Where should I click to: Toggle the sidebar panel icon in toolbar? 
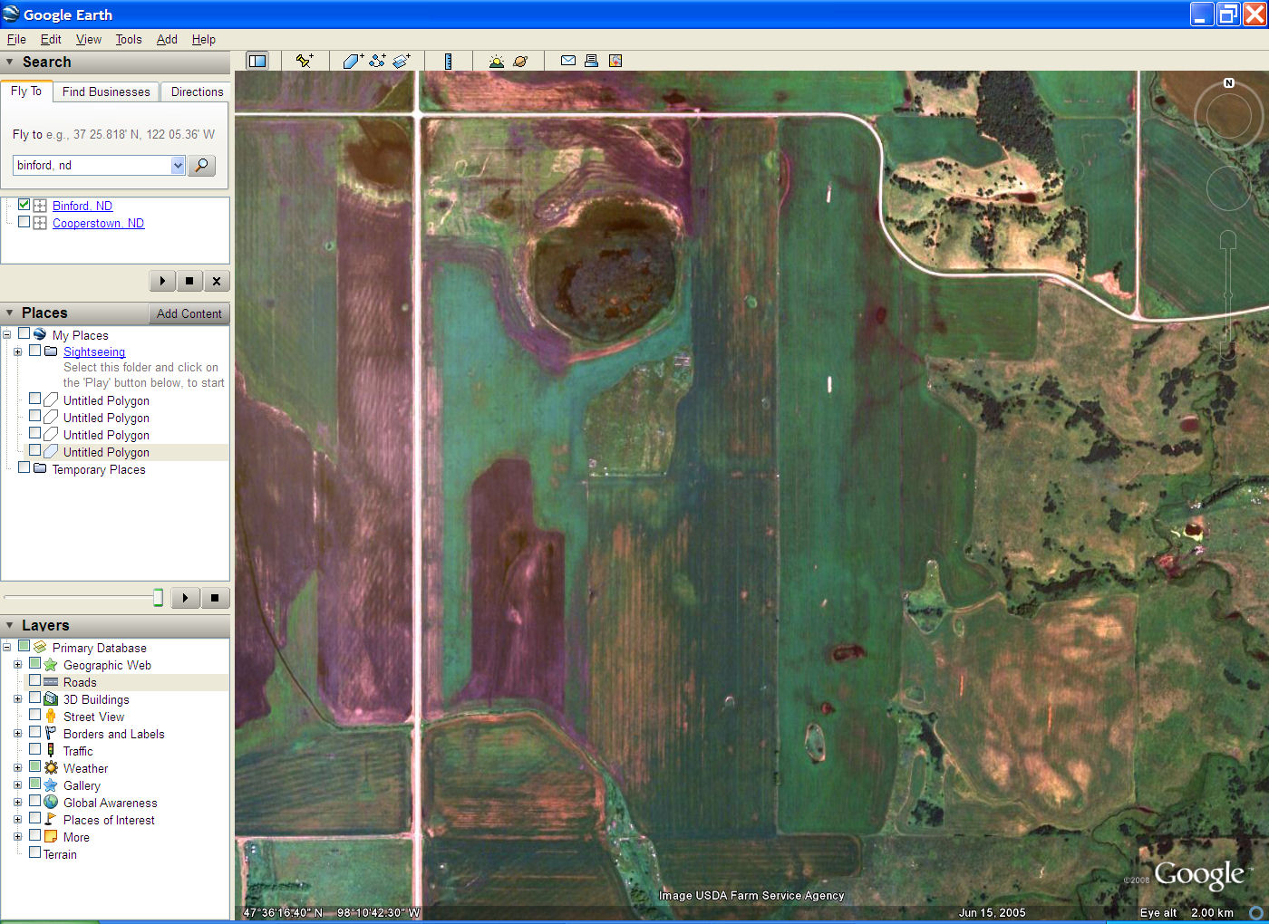[x=257, y=61]
